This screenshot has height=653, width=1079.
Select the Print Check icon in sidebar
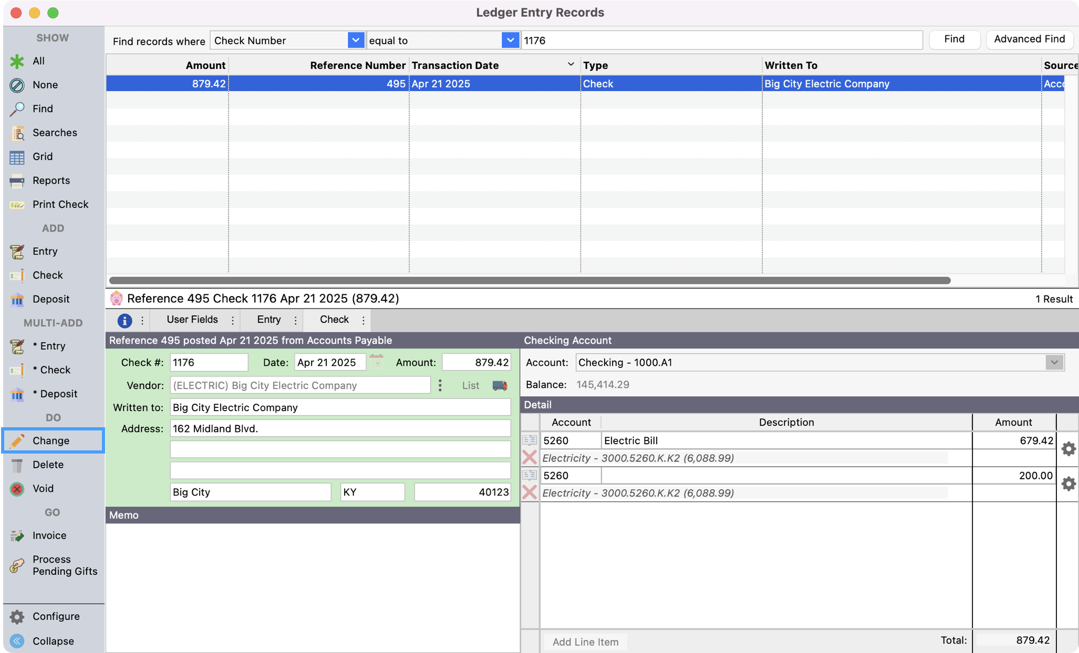[x=17, y=204]
